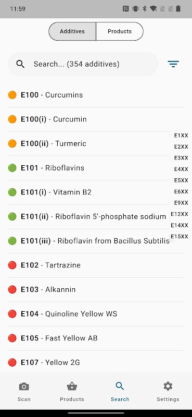Switch to the Products segment
Screen dimensions: 192x417
[x=120, y=31]
